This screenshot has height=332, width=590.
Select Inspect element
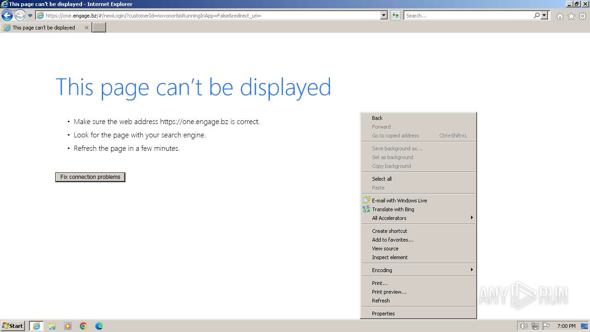coord(419,257)
